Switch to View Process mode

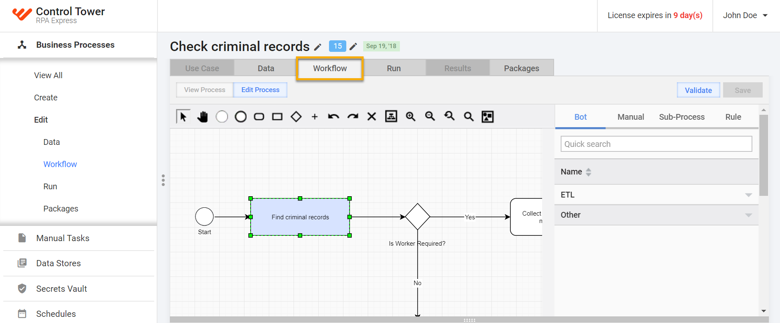[204, 90]
